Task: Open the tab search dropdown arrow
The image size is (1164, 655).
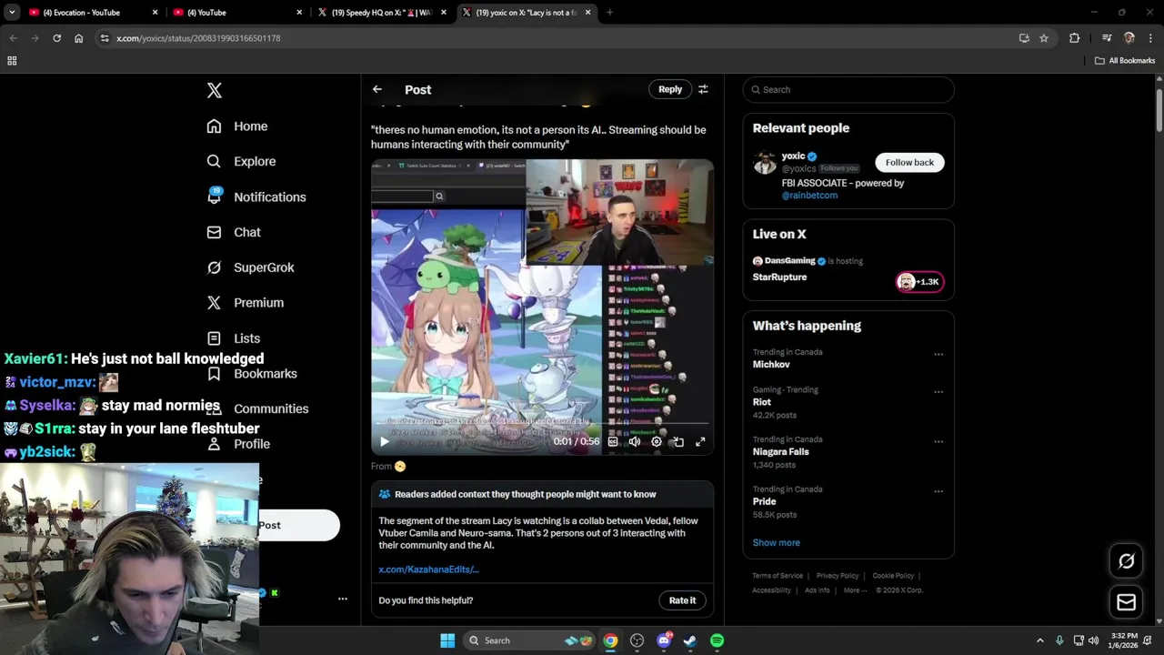Action: coord(12,13)
